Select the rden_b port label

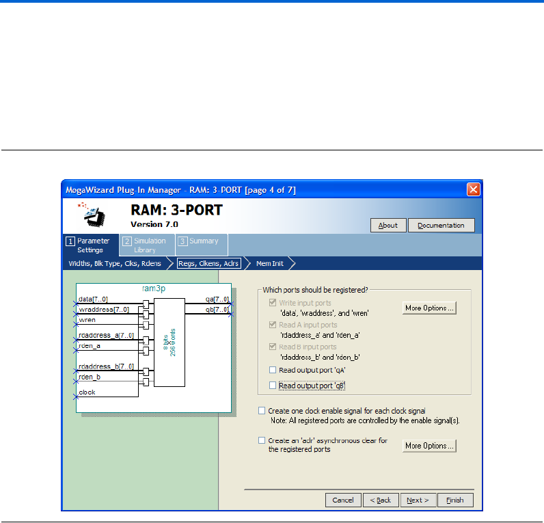pos(90,377)
